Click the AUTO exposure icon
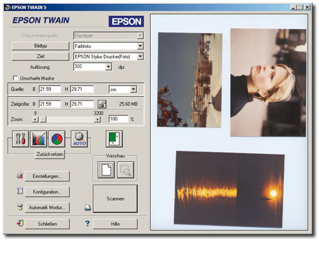The height and width of the screenshot is (256, 319). [79, 139]
